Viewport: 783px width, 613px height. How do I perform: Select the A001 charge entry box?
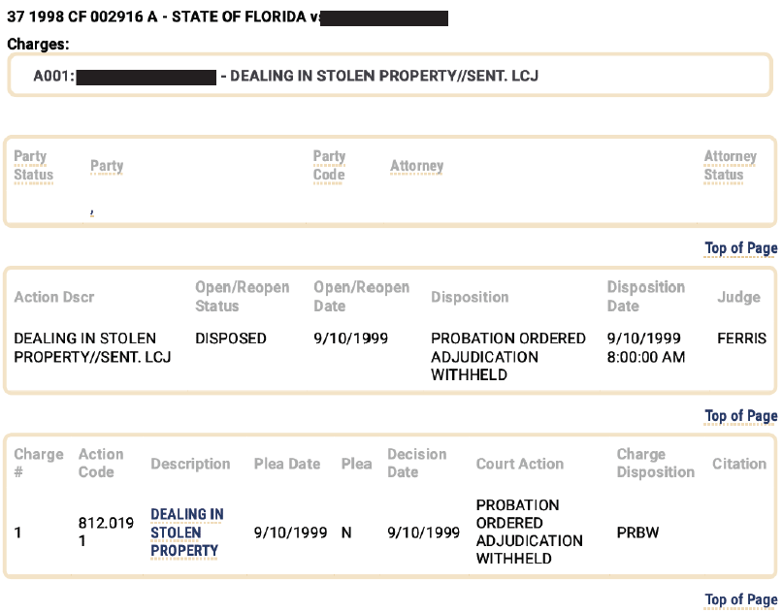(x=390, y=75)
